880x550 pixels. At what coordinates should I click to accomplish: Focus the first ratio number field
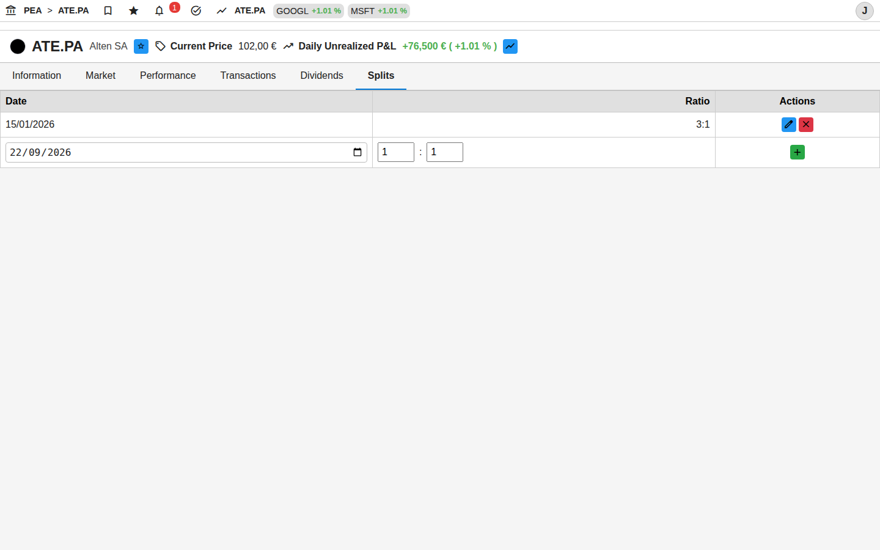pyautogui.click(x=396, y=152)
